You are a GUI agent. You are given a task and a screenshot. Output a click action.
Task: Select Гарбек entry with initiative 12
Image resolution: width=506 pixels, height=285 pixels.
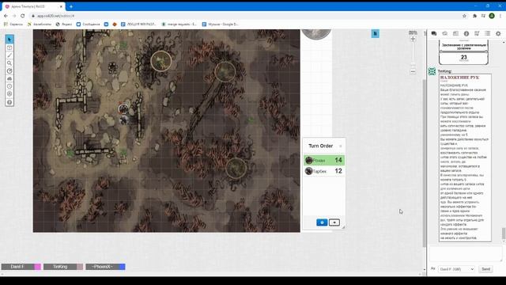(x=324, y=171)
